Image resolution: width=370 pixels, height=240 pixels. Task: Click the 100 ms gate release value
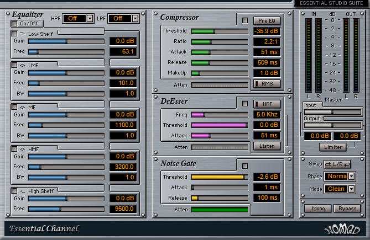pyautogui.click(x=267, y=198)
